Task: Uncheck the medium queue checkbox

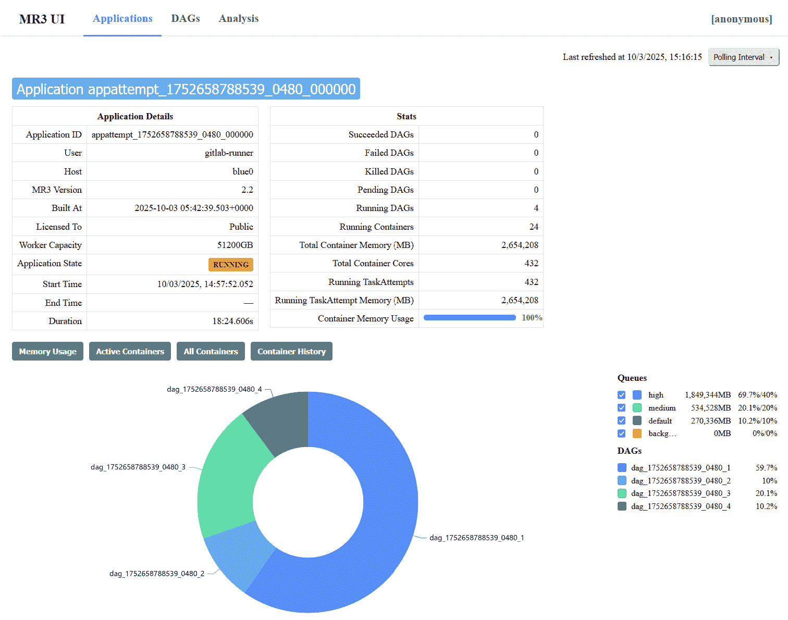Action: point(621,408)
